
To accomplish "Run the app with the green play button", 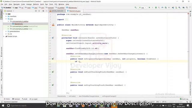I will (149, 7).
